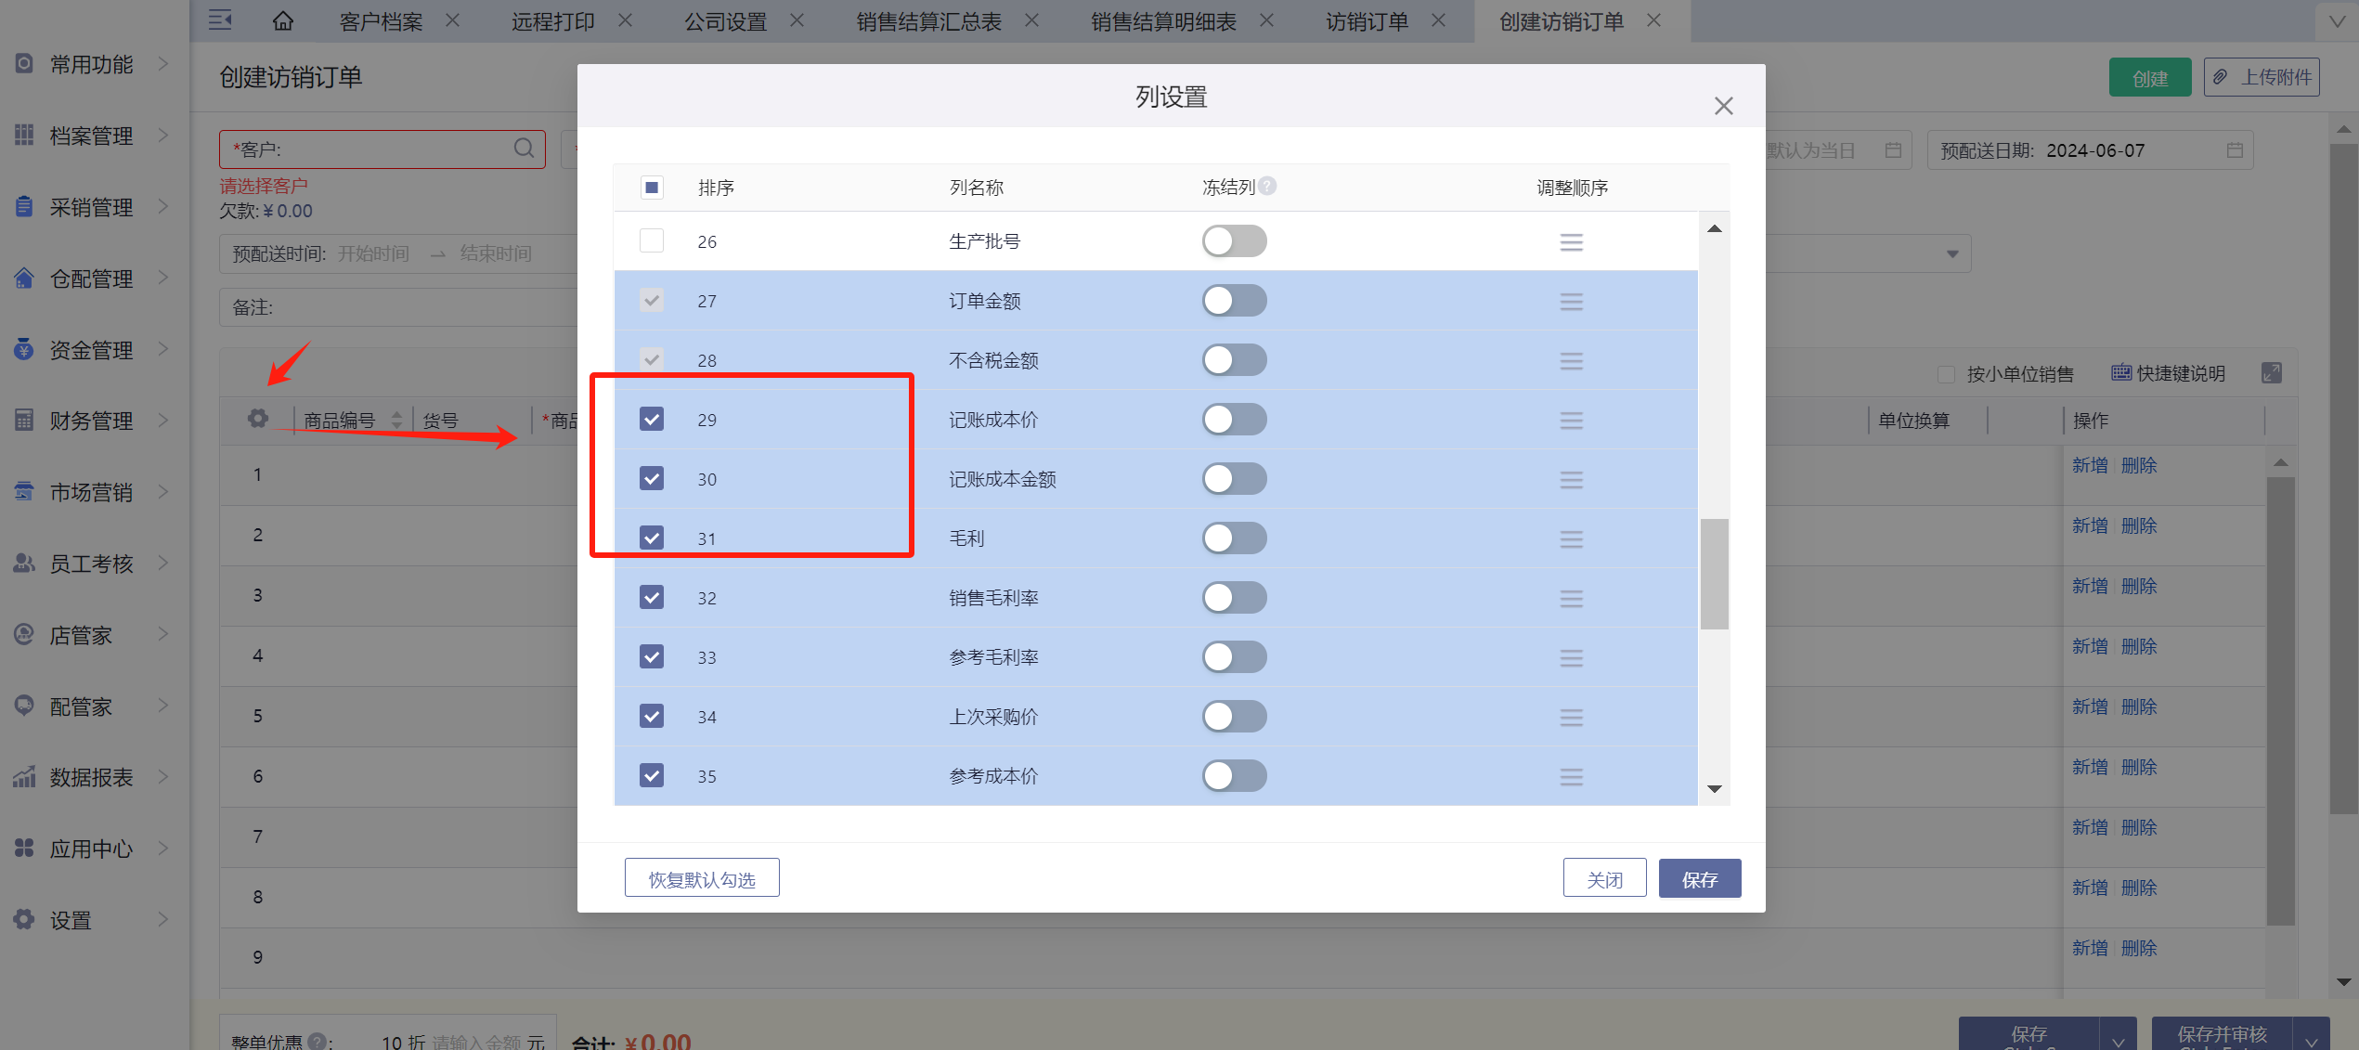Switch to 远程打印 tab
The width and height of the screenshot is (2359, 1050).
pos(553,21)
